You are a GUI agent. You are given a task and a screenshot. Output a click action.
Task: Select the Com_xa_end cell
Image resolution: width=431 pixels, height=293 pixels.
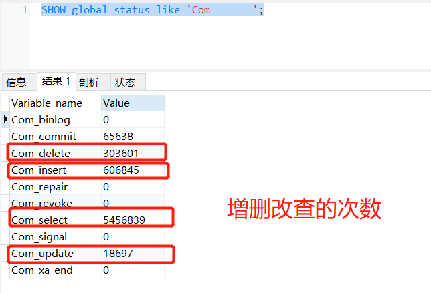point(56,270)
